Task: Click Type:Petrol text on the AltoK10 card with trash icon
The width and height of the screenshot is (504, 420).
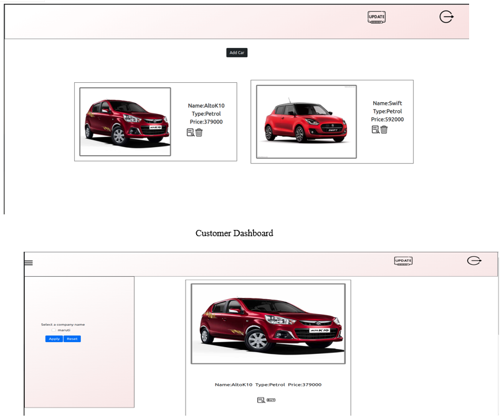Action: [x=206, y=113]
